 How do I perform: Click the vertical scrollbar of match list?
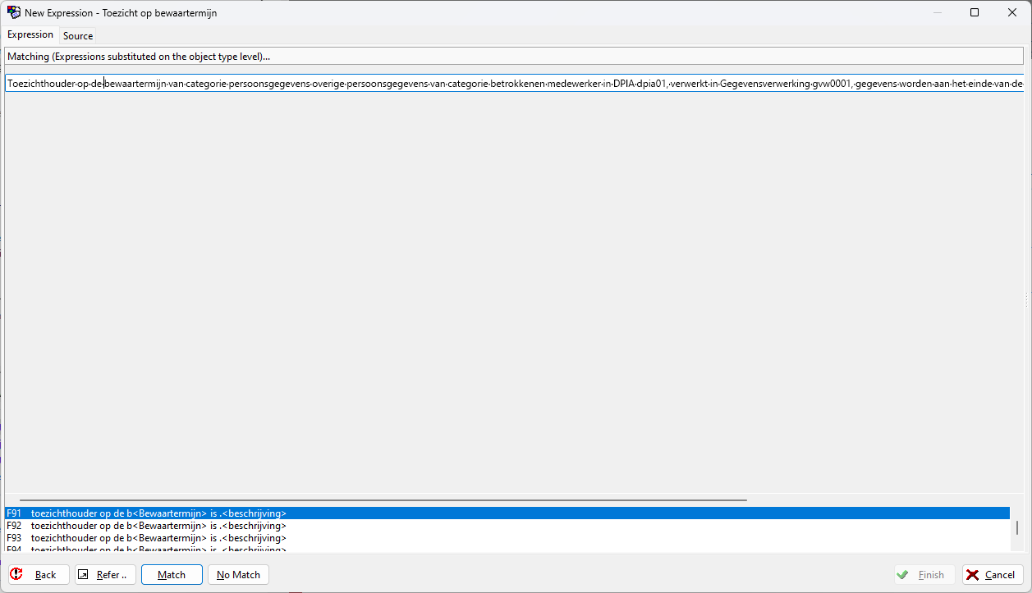point(1016,527)
